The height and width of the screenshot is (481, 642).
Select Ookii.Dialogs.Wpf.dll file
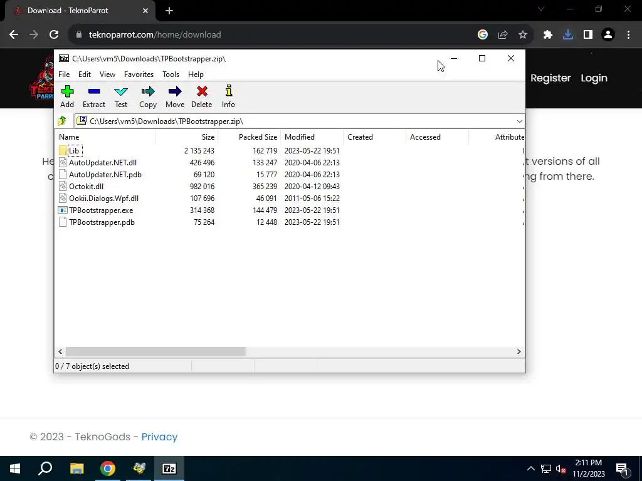click(103, 199)
